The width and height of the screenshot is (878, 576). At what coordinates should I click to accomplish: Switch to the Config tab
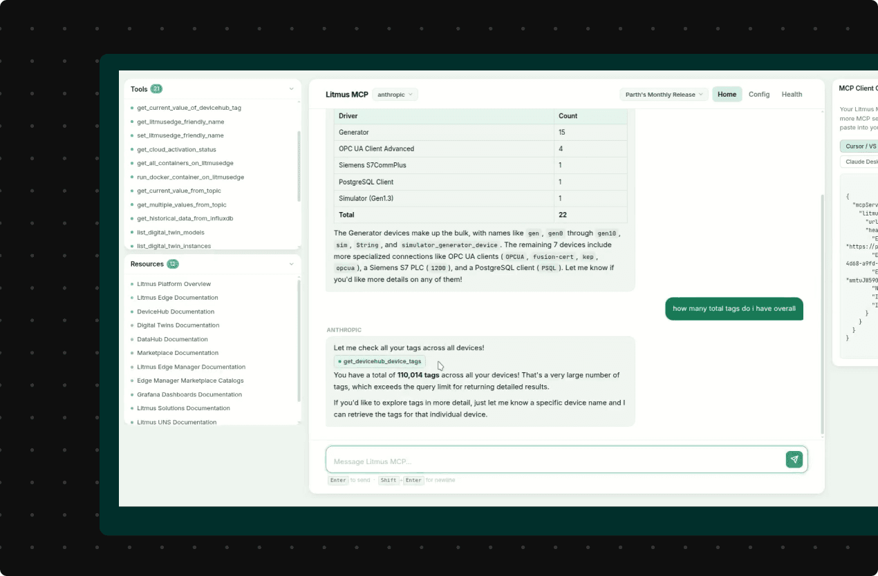[758, 94]
